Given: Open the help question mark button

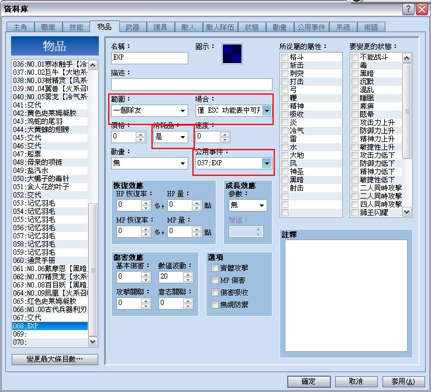Looking at the screenshot, I should pyautogui.click(x=408, y=9).
